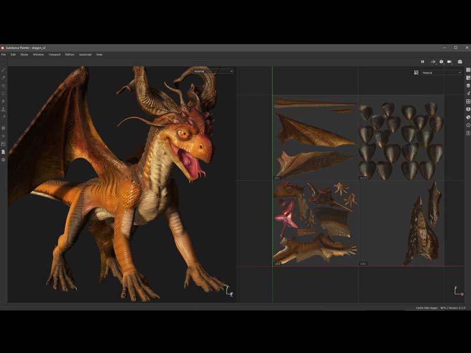
Task: Toggle UV tile display icon beside Material
Action: (x=416, y=72)
